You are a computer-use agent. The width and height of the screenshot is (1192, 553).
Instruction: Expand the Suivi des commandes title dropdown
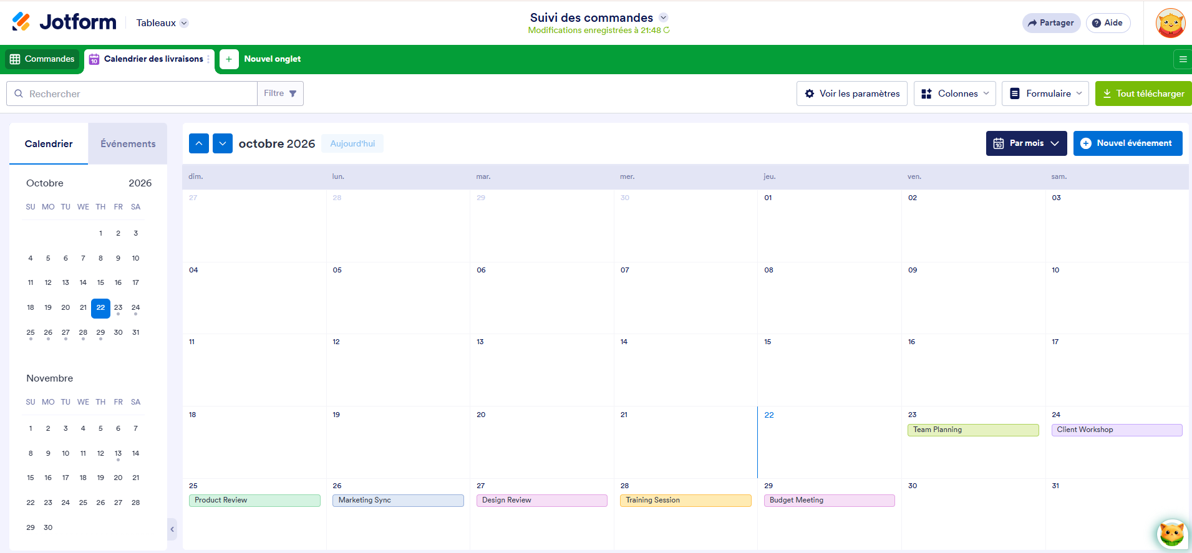664,17
